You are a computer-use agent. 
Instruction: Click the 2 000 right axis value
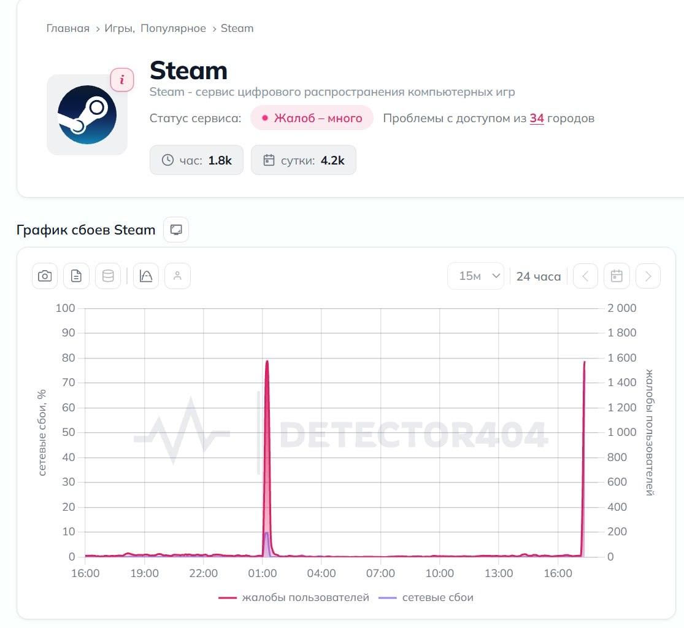point(621,308)
